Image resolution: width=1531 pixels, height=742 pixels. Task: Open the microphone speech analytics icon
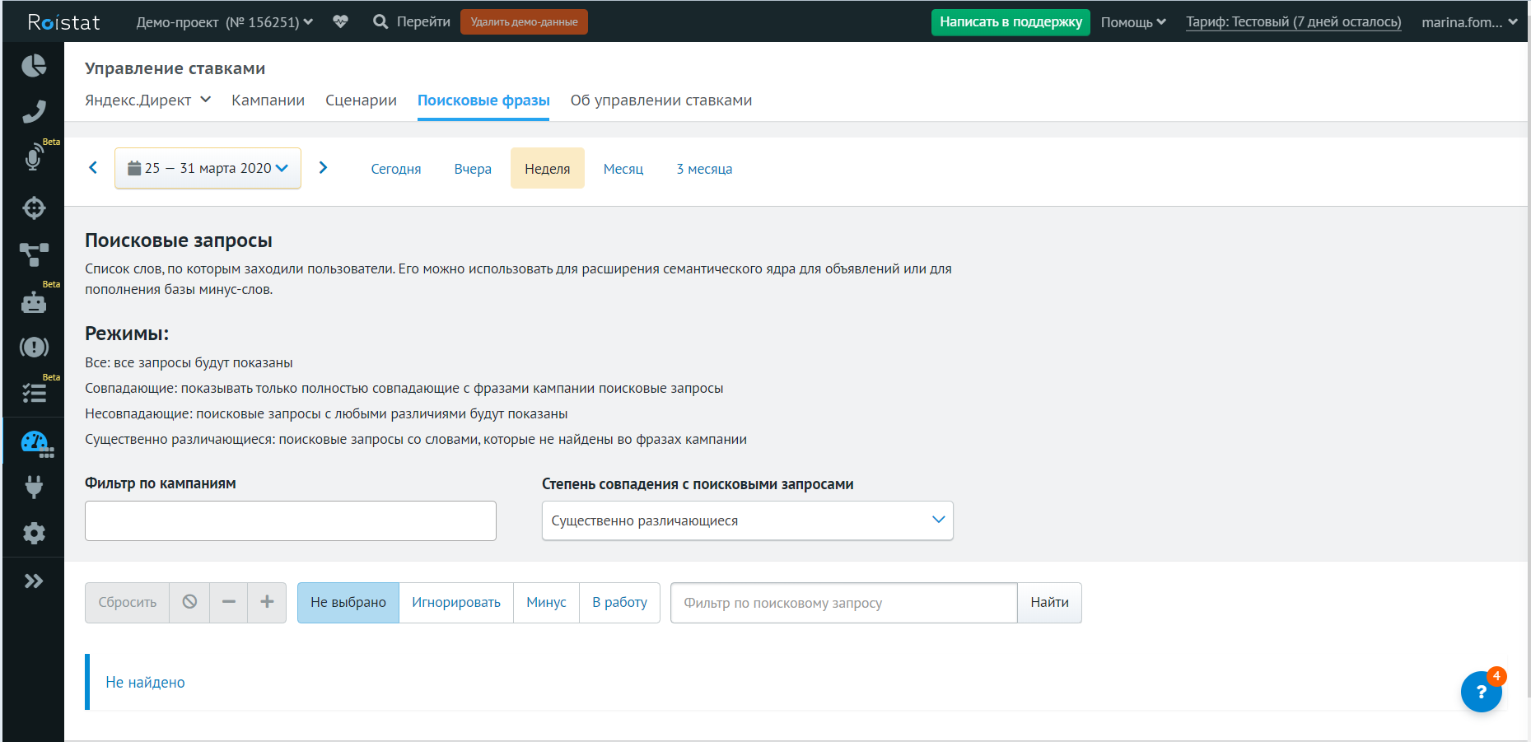34,157
